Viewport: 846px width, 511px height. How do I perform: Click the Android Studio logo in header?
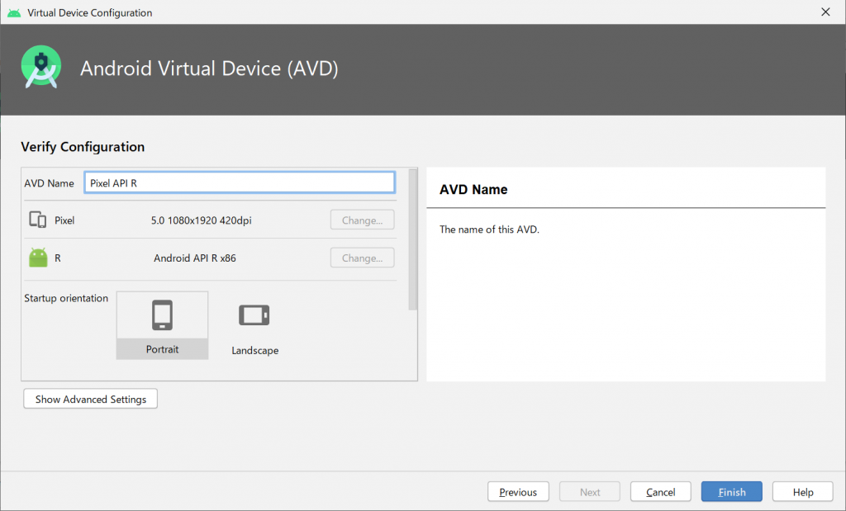point(40,68)
